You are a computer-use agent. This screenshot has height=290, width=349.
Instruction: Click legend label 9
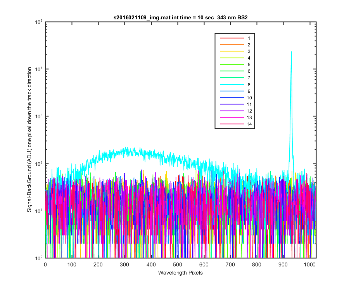249,91
